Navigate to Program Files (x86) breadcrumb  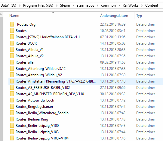point(38,5)
